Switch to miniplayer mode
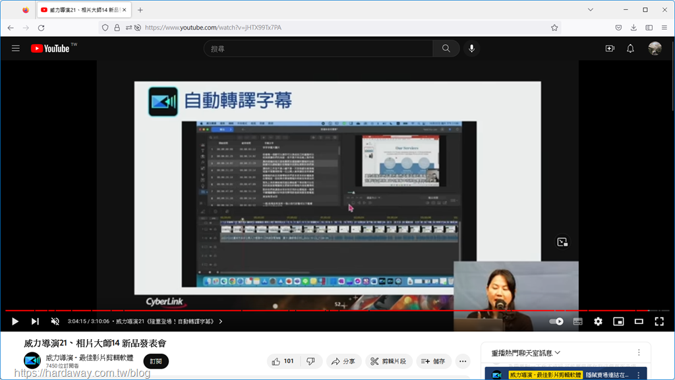The height and width of the screenshot is (380, 675). pos(618,321)
